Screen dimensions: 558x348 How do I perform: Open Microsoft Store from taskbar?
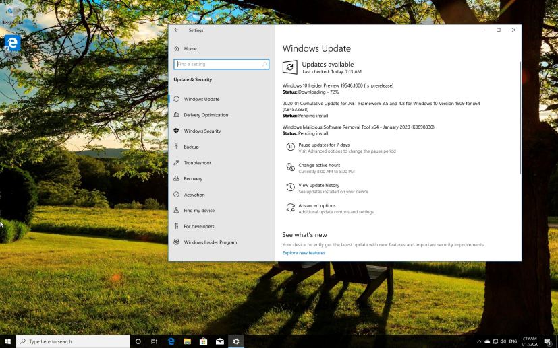204,341
